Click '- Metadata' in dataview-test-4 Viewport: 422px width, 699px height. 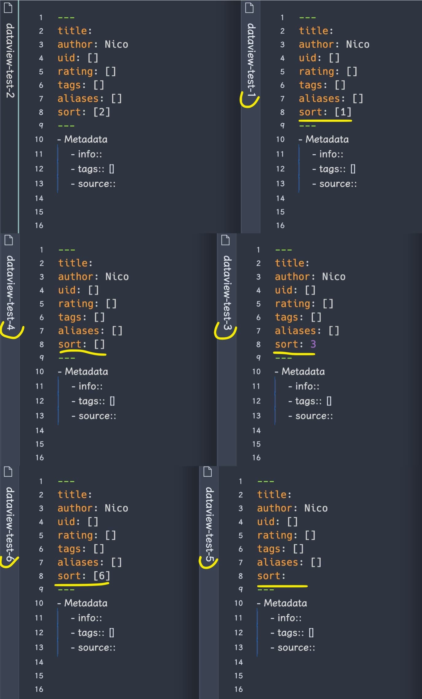(83, 371)
